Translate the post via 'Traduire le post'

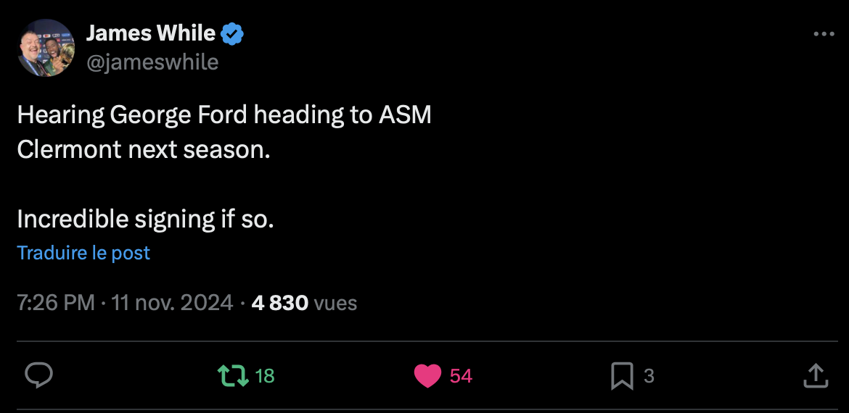click(83, 253)
